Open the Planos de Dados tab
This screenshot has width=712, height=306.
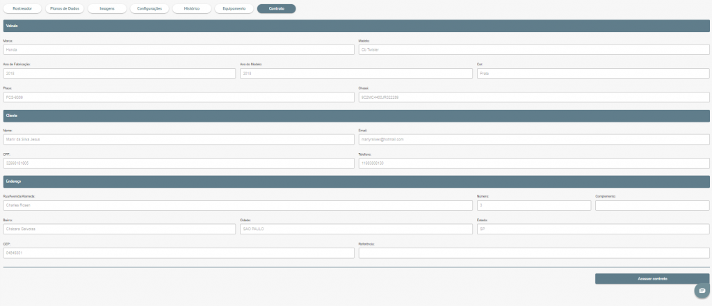65,8
